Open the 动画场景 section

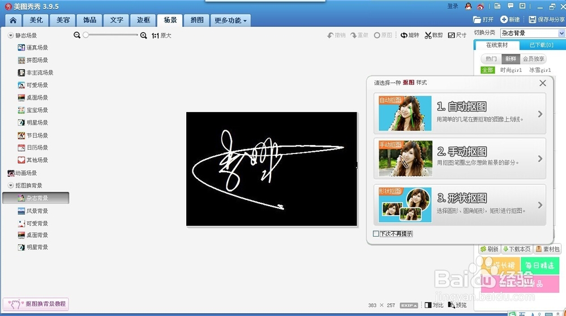pos(23,173)
